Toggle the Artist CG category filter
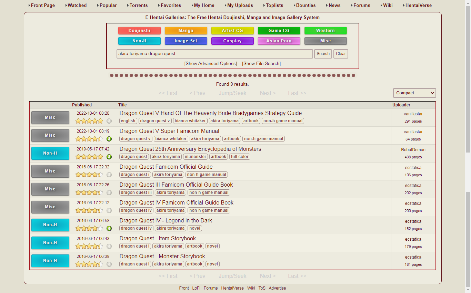 pos(232,31)
